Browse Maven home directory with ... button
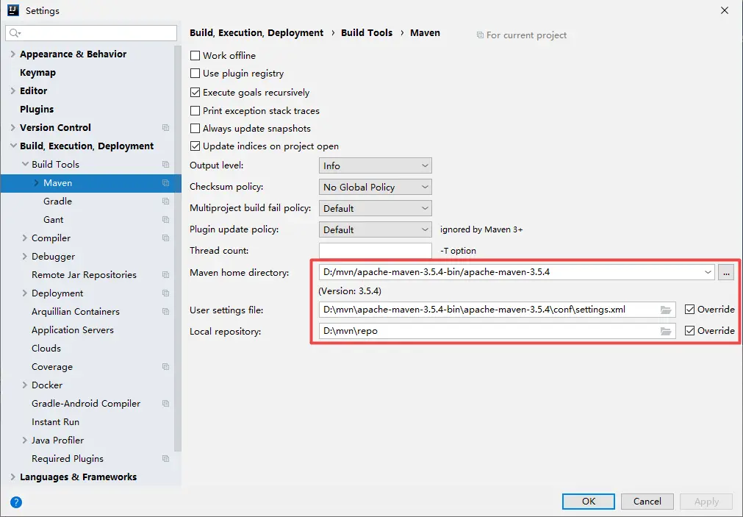The width and height of the screenshot is (743, 517). click(726, 272)
